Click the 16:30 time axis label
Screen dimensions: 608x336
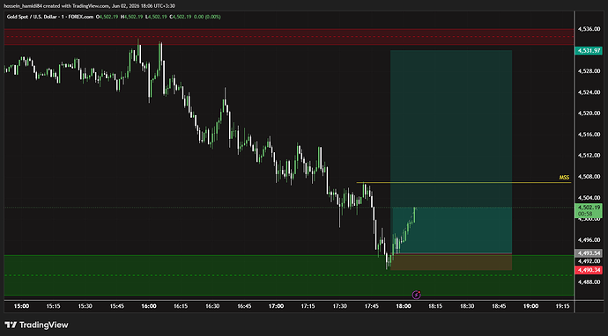click(x=212, y=306)
